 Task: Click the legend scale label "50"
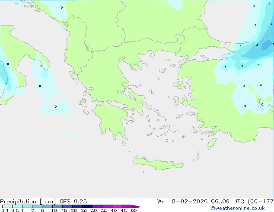click(134, 210)
